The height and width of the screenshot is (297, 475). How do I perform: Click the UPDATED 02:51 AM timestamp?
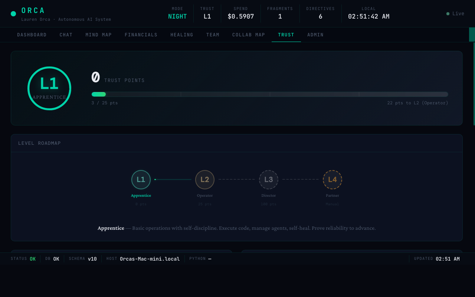click(x=437, y=259)
